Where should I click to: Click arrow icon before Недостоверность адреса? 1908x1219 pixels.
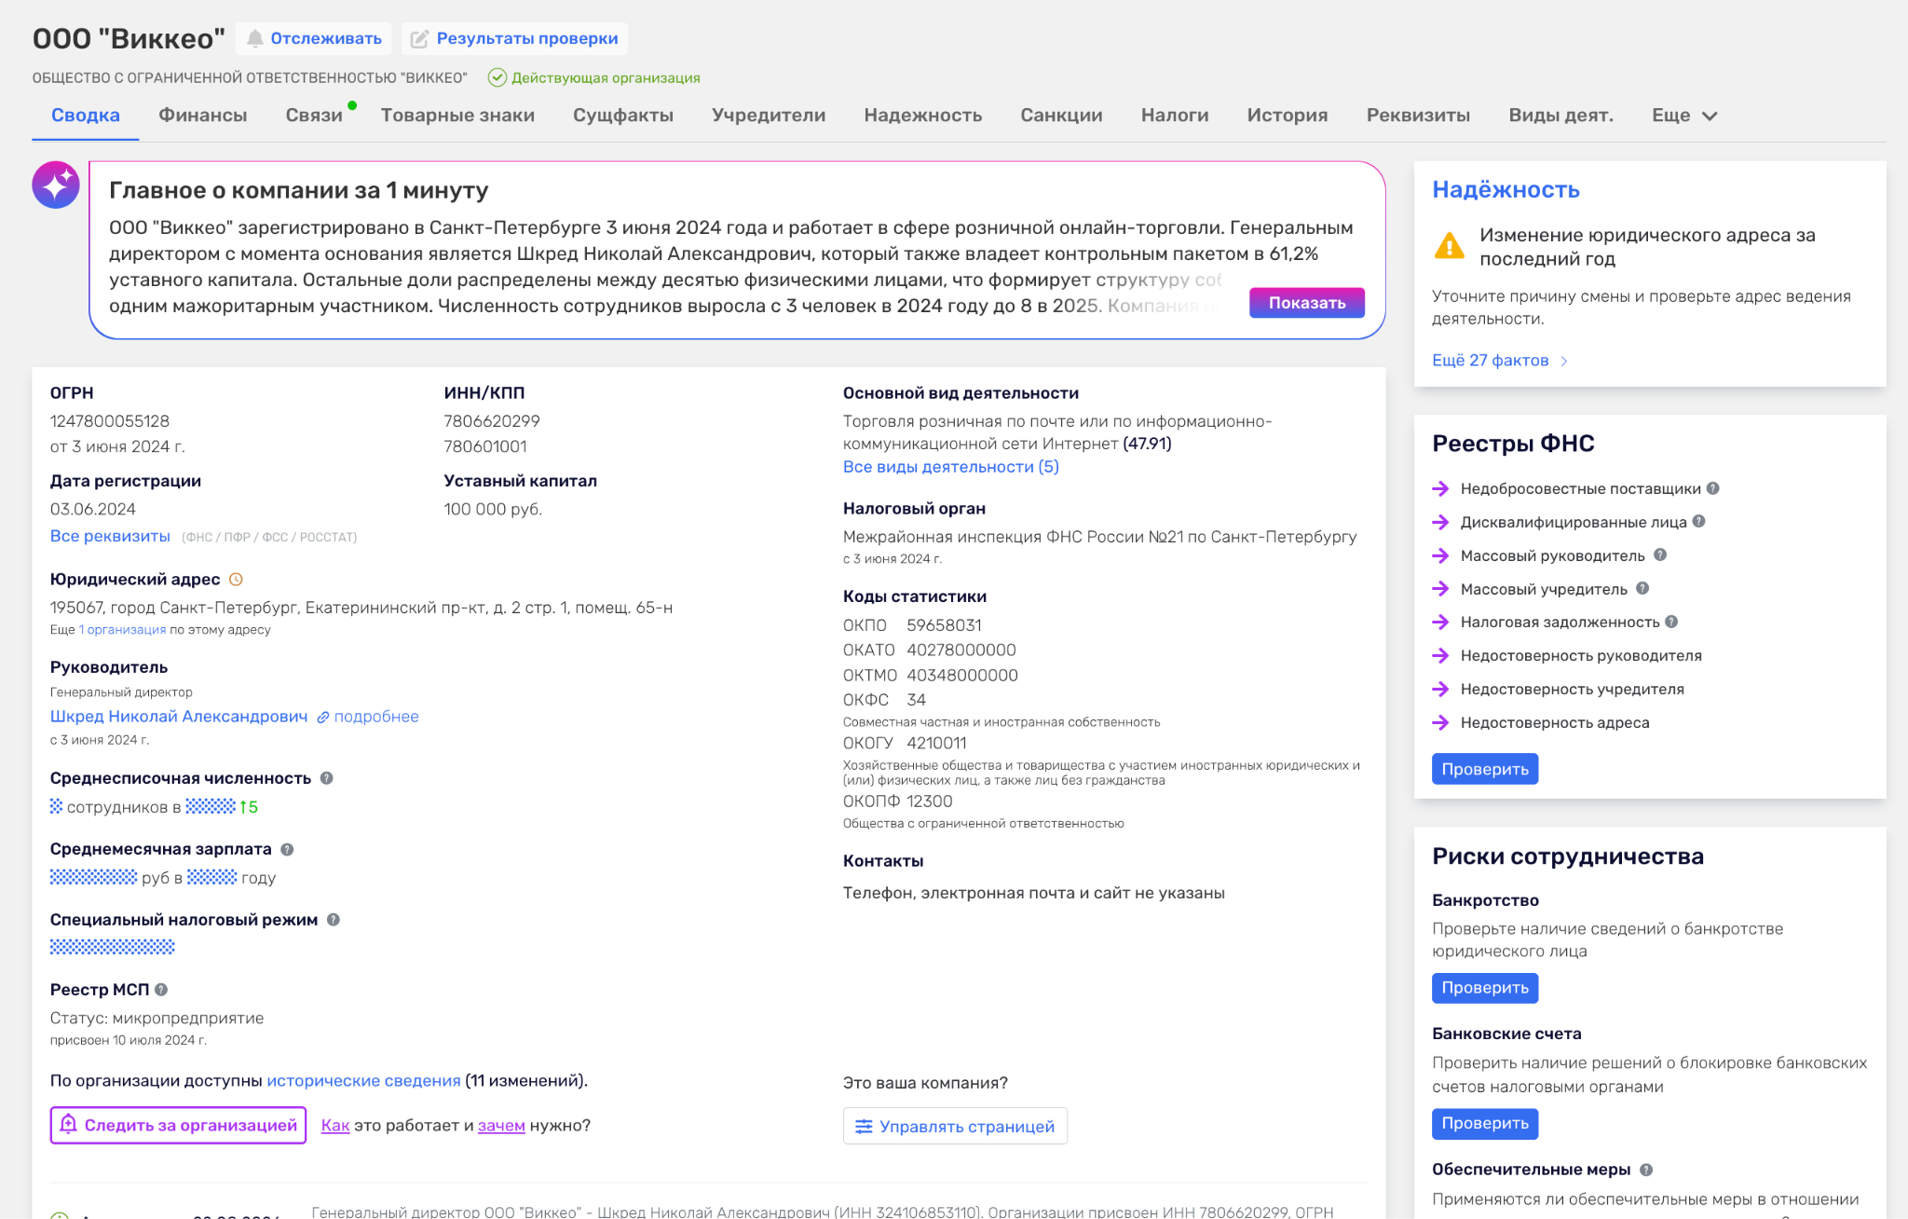1440,722
